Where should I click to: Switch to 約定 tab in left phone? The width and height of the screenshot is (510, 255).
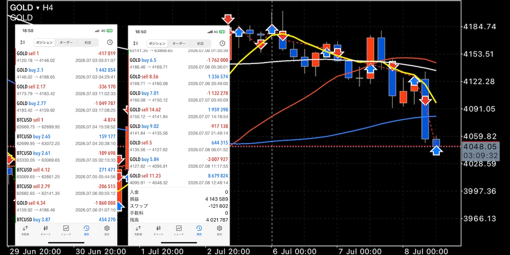pyautogui.click(x=88, y=43)
